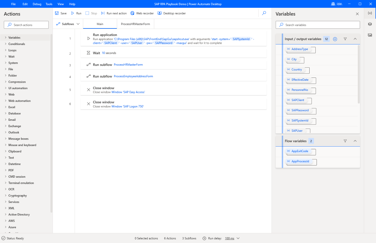This screenshot has height=243, width=376.
Task: Run the flow with Run button
Action: tap(76, 13)
